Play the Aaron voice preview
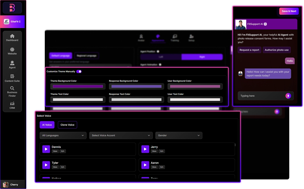 (x=145, y=165)
